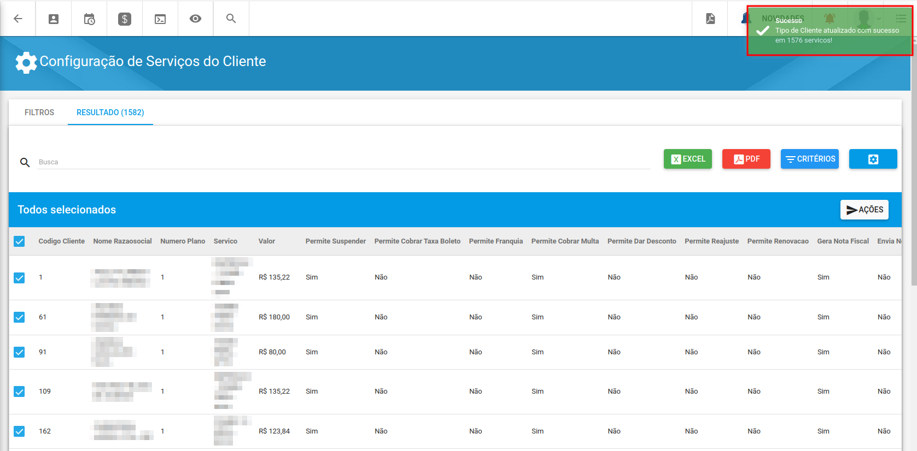Select the RESULTADO (1582) tab
This screenshot has height=451, width=917.
[x=110, y=112]
